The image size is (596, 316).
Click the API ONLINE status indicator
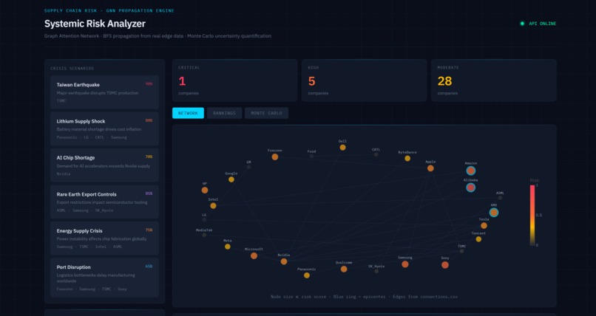[x=538, y=24]
